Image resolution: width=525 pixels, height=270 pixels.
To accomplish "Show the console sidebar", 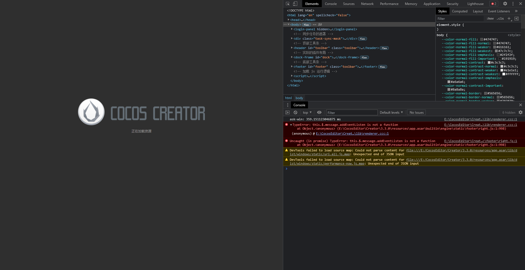I will tap(287, 112).
